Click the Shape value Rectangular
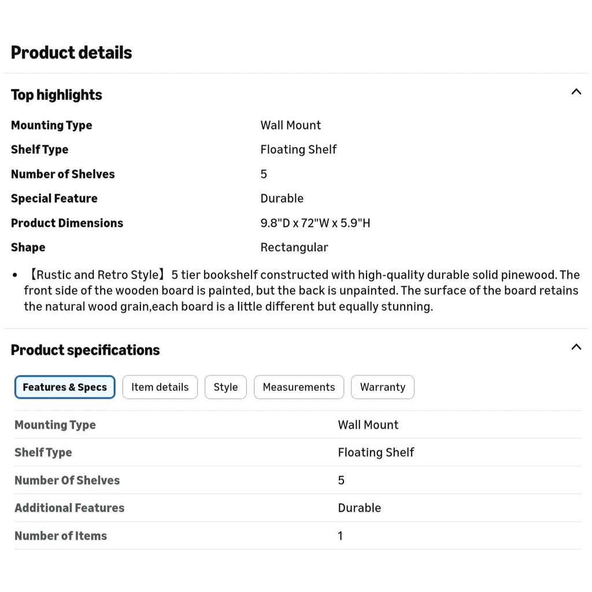Viewport: 592px width, 592px height. click(294, 247)
